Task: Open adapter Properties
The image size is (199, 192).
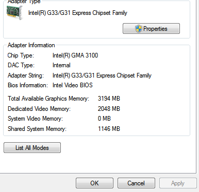Action: pos(151,29)
